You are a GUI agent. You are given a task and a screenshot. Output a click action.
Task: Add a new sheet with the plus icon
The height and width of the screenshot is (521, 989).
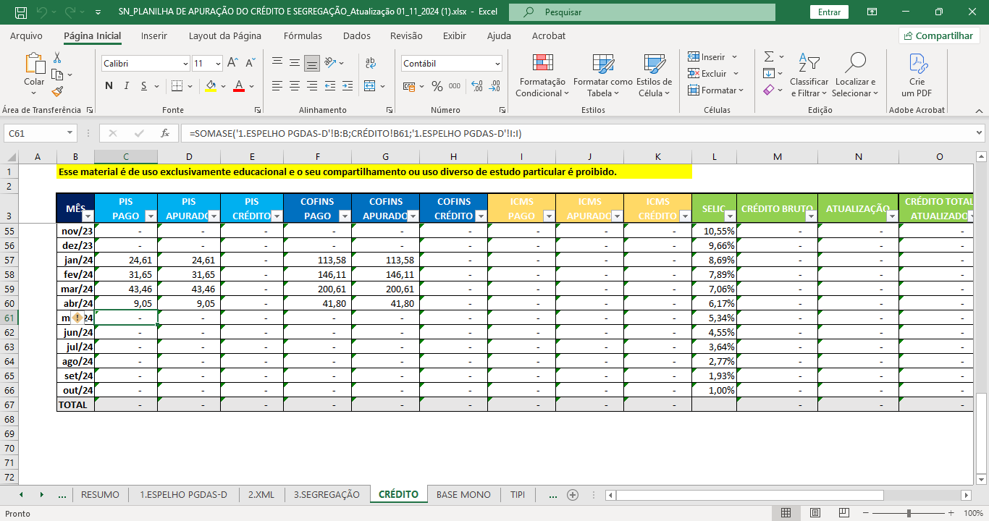click(x=573, y=495)
